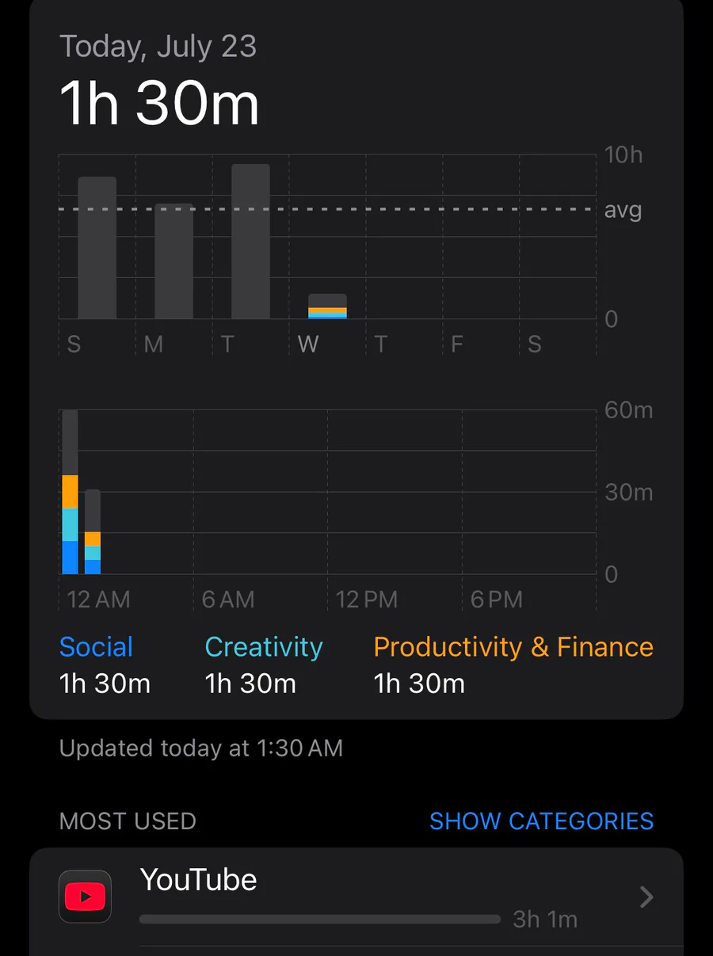Viewport: 713px width, 956px height.
Task: Select the Creativity category label
Action: 264,647
